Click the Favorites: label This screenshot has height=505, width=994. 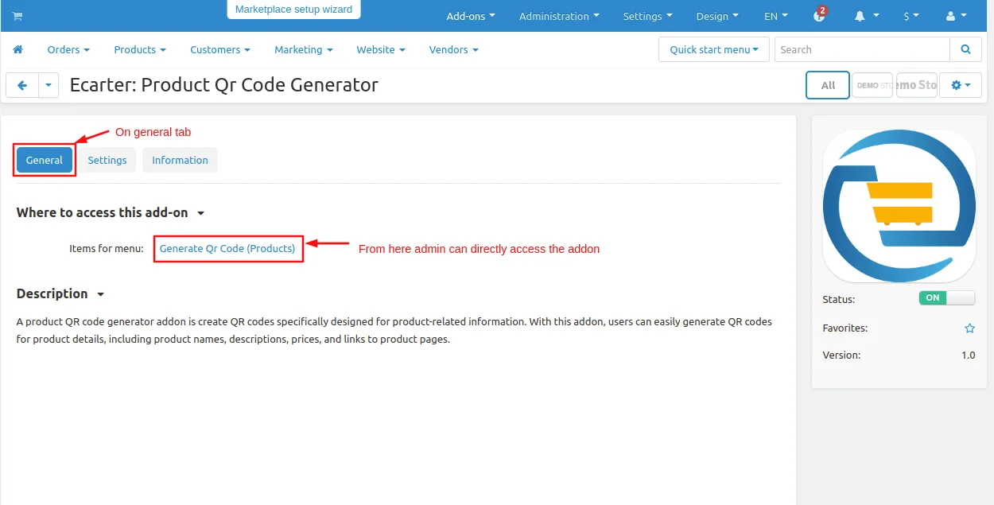pos(845,328)
